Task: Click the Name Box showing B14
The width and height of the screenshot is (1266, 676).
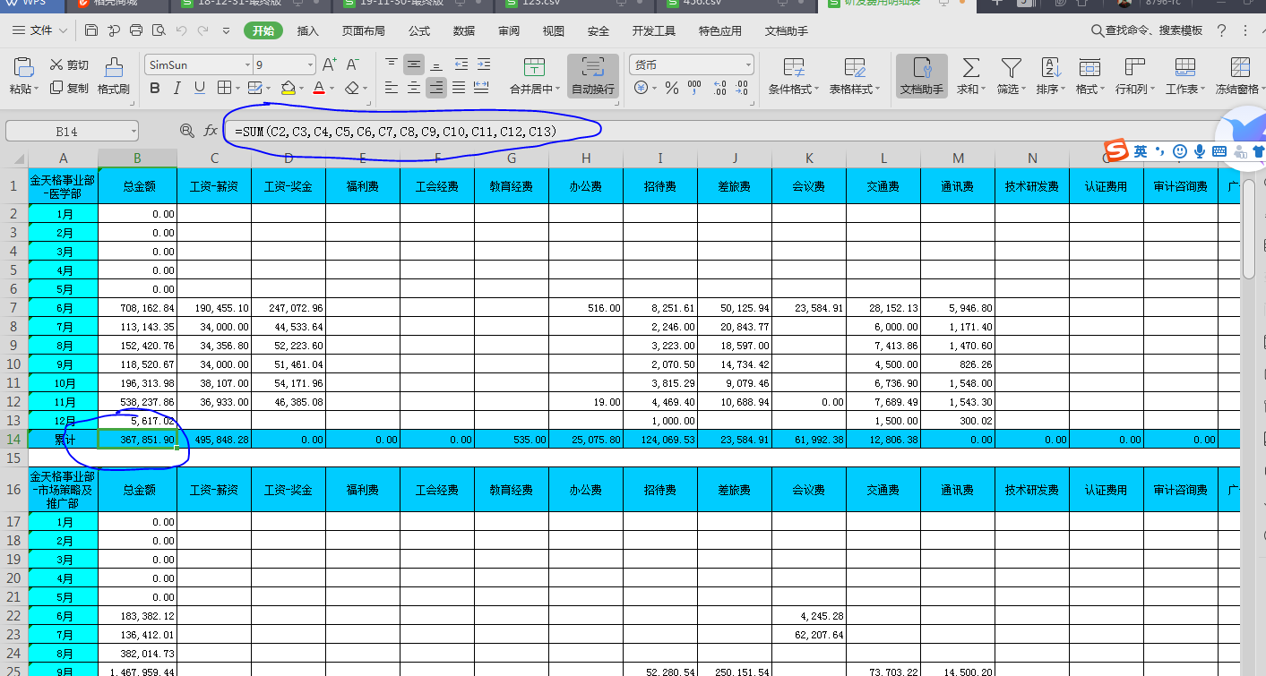Action: click(72, 131)
